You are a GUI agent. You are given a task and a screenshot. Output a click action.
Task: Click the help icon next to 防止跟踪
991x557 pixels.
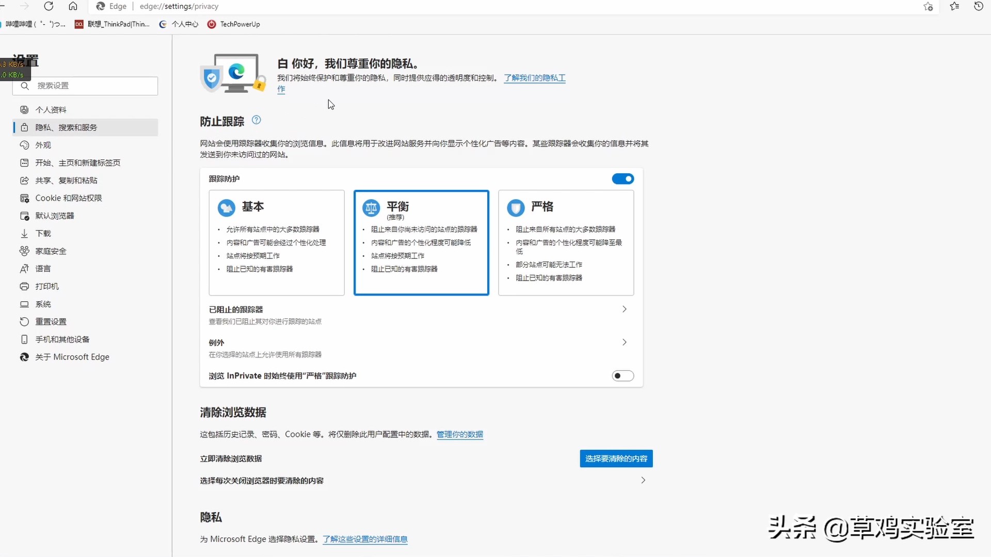[x=257, y=120]
